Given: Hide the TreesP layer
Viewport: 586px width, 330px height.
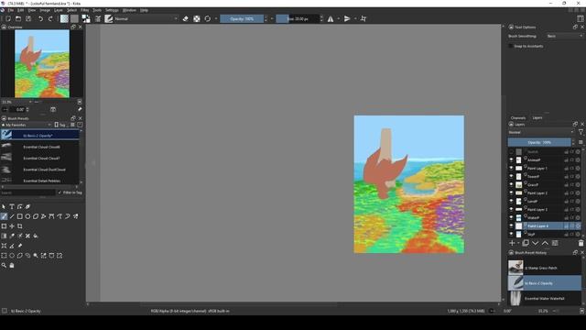Looking at the screenshot, I should click(511, 176).
